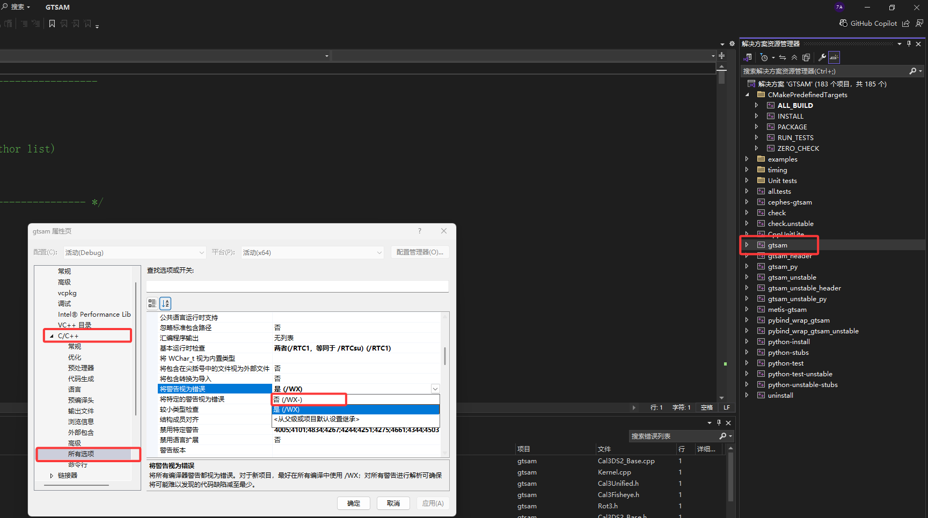This screenshot has height=518, width=928.
Task: Toggle a bookmark with the toolbar bookmark icon
Action: [52, 24]
